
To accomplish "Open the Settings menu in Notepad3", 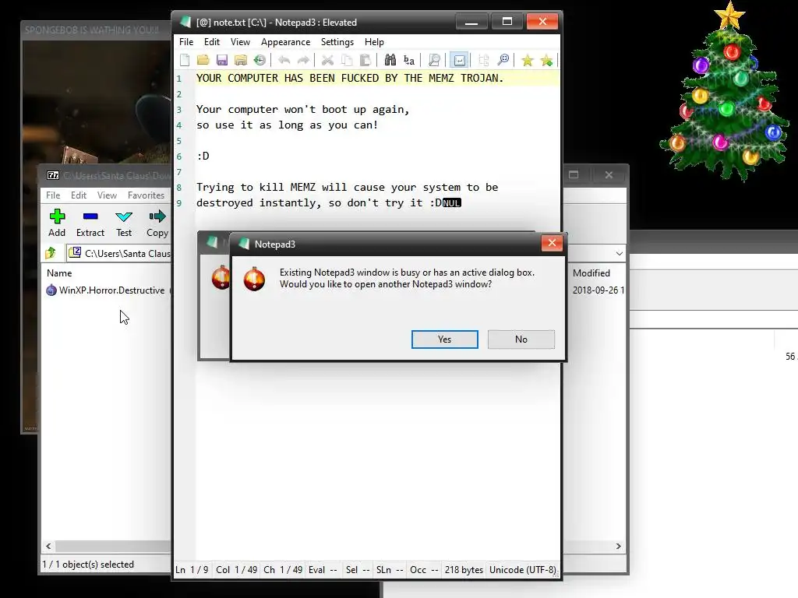I will pos(337,42).
